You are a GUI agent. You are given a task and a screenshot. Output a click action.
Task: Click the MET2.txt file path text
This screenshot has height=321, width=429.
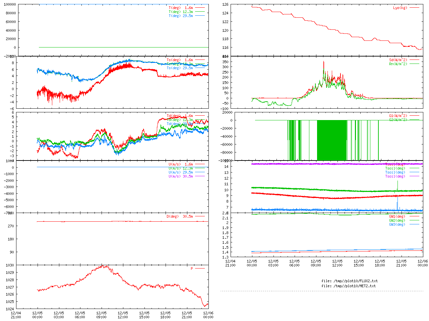click(x=349, y=286)
